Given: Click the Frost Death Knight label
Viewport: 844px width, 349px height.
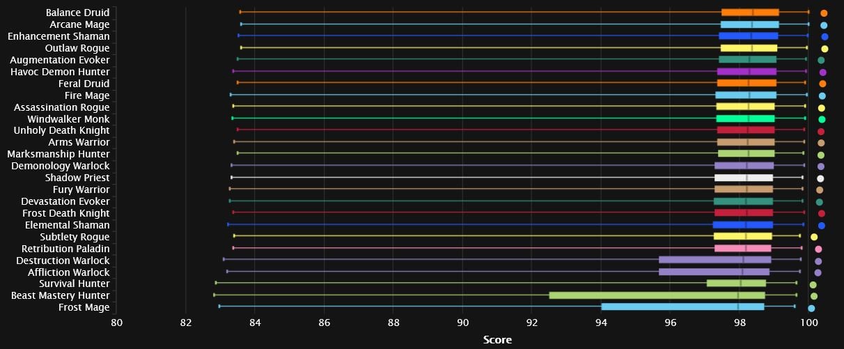Looking at the screenshot, I should point(66,213).
